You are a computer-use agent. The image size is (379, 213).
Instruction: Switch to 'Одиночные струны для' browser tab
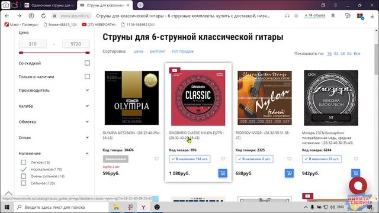pyautogui.click(x=50, y=5)
